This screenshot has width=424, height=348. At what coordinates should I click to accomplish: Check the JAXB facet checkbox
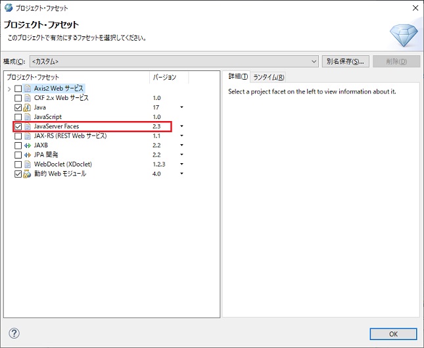pos(18,145)
